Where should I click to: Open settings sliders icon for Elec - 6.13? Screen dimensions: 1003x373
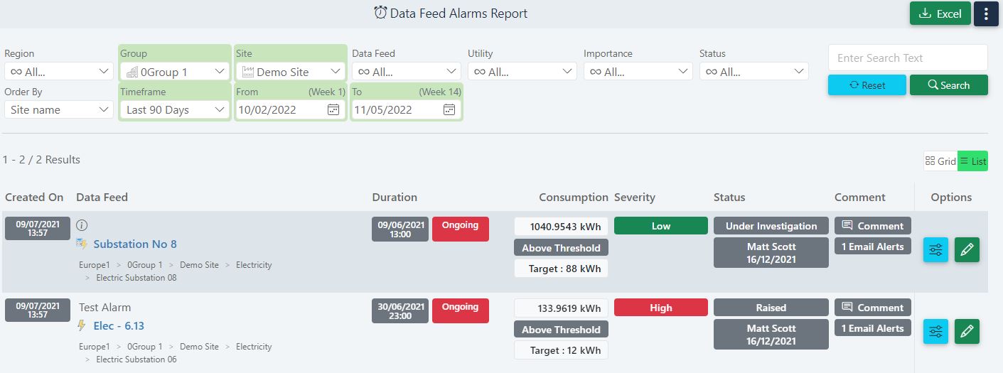point(935,331)
